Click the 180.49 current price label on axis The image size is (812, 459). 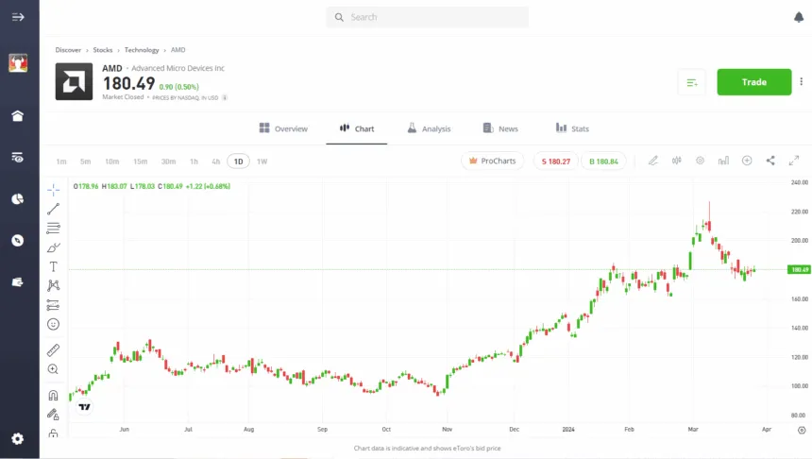800,269
